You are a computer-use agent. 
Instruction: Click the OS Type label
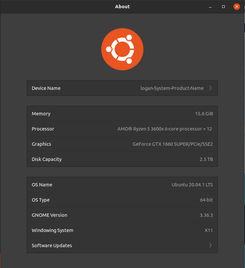(41, 200)
